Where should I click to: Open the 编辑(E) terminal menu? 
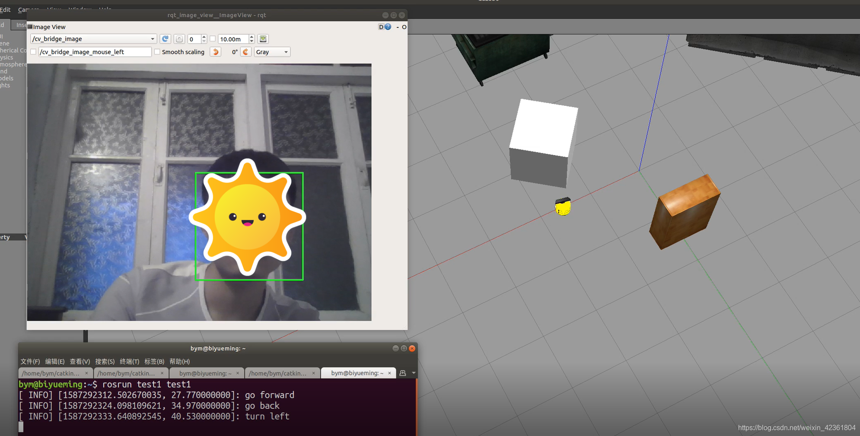point(55,361)
